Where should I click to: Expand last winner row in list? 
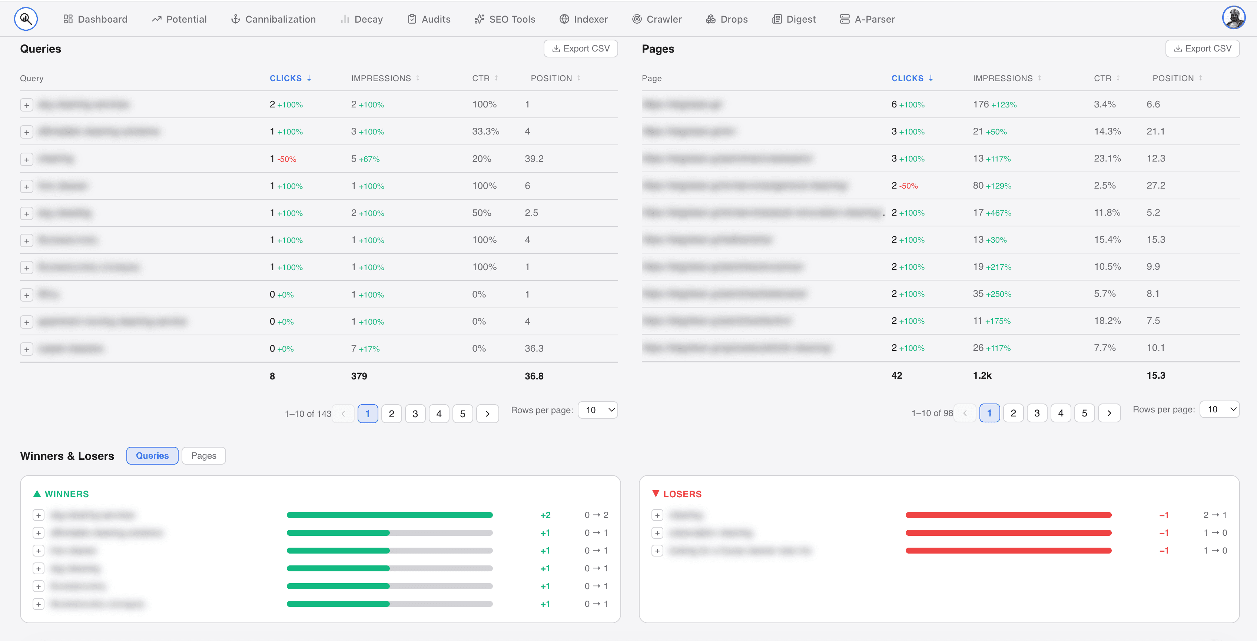tap(39, 604)
